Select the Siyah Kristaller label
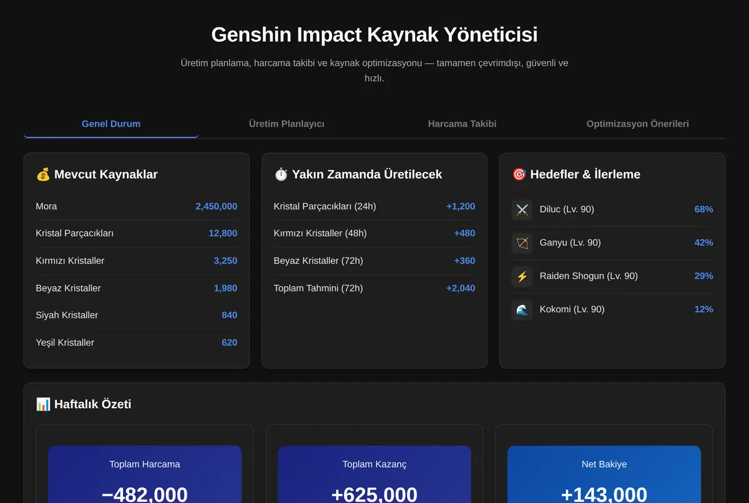 pos(67,315)
